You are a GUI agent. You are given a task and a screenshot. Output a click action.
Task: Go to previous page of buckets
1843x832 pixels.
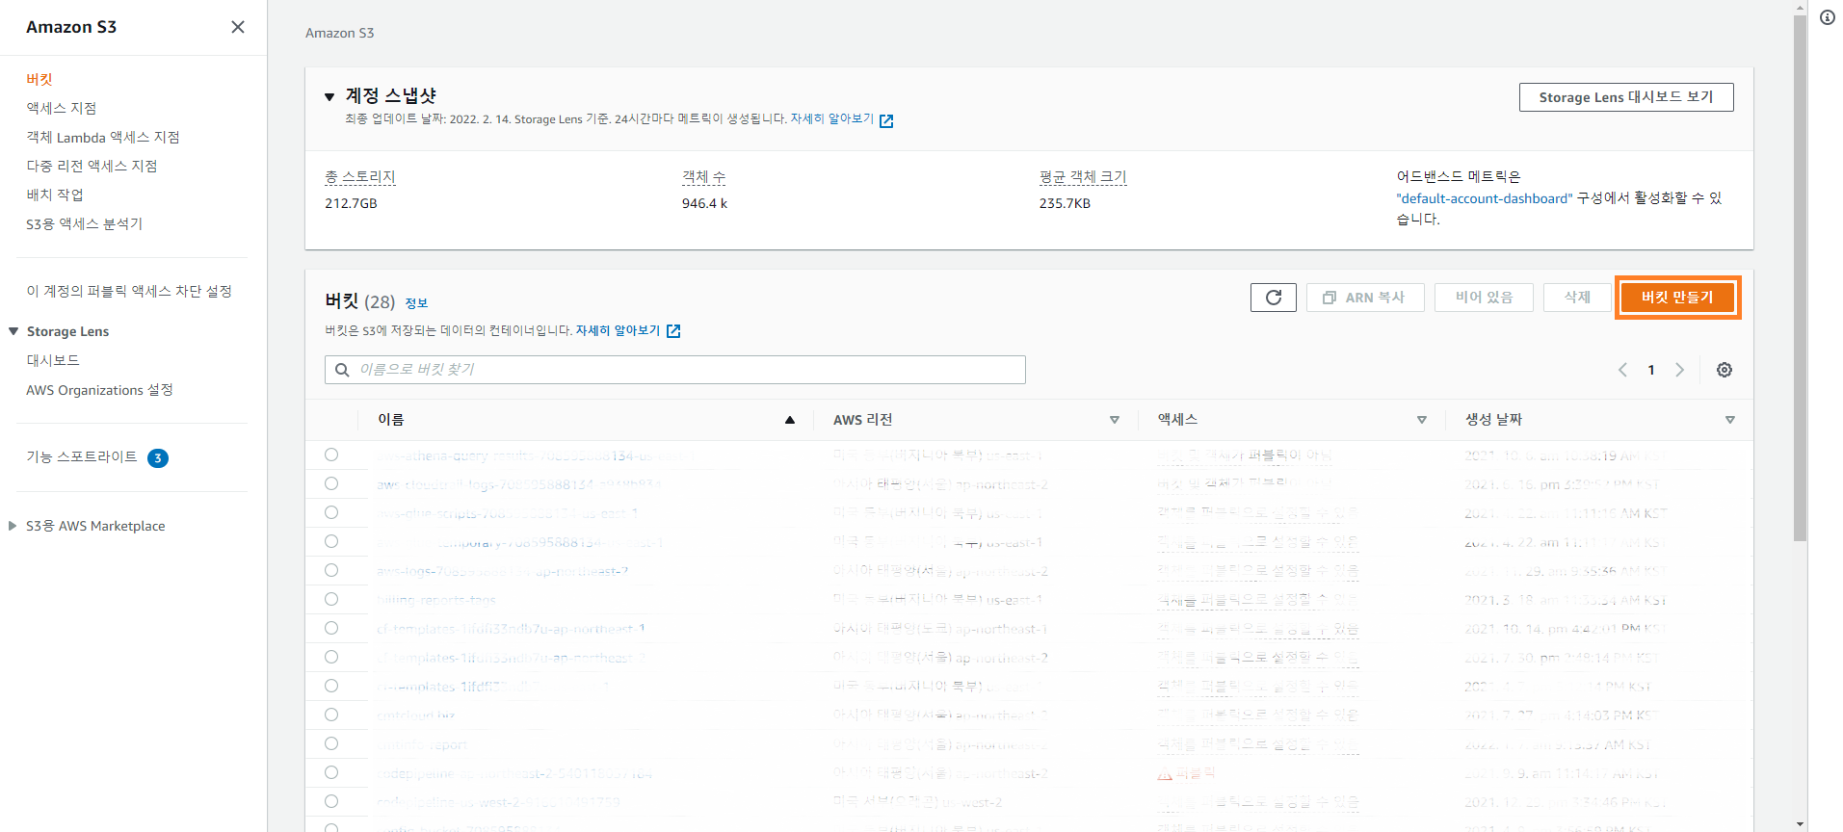coord(1622,370)
